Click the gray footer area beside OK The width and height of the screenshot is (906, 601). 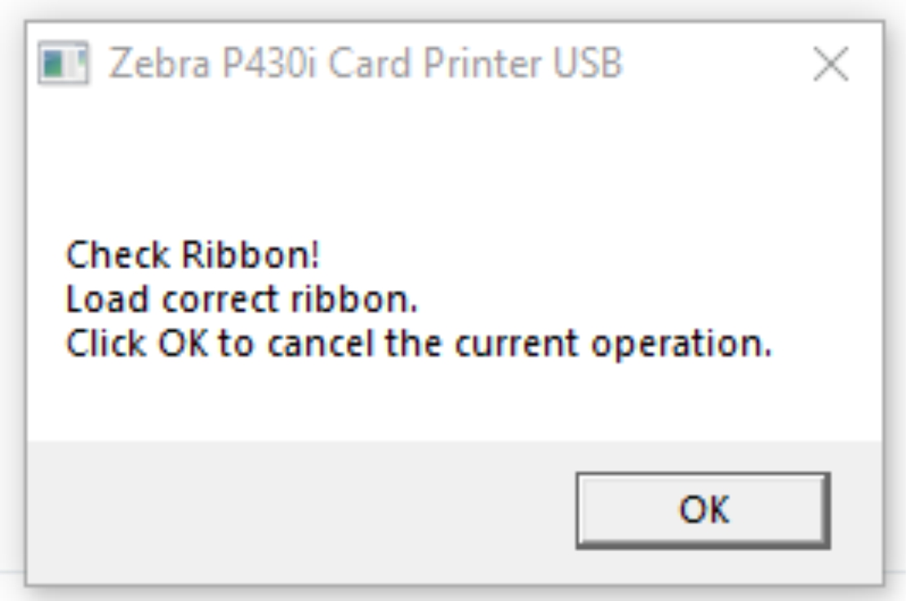[x=300, y=511]
